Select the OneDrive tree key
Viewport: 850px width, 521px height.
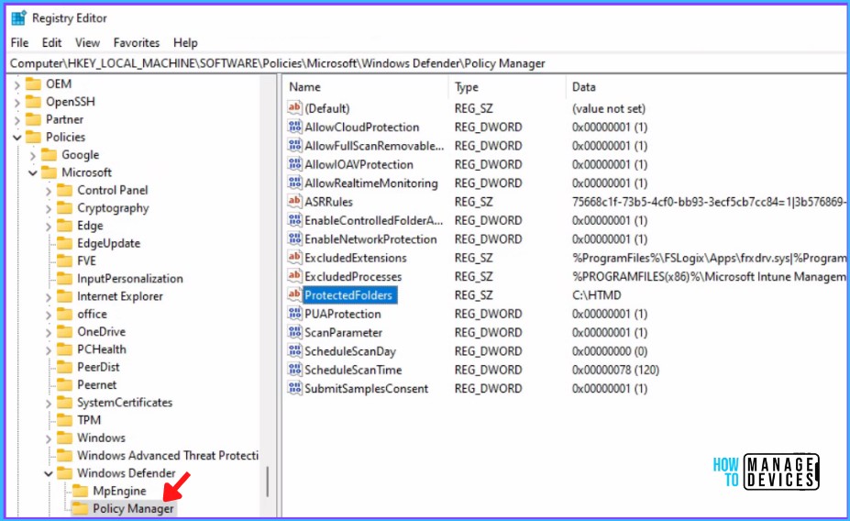pyautogui.click(x=102, y=332)
